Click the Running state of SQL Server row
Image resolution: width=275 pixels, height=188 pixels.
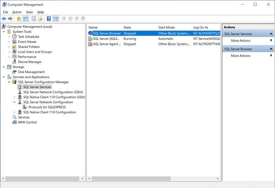click(x=130, y=38)
